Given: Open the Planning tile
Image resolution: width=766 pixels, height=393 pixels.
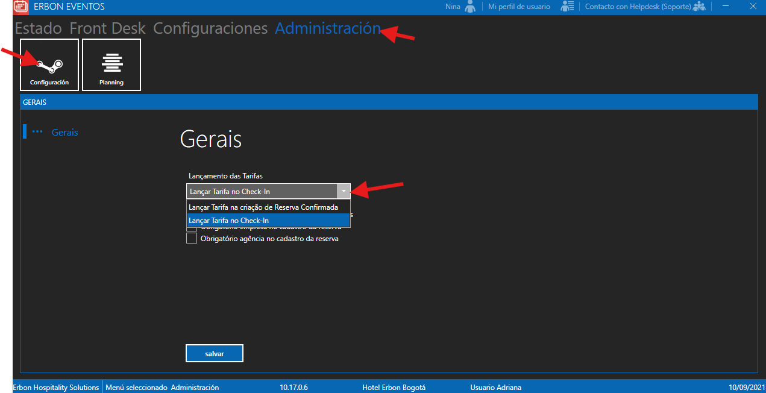Looking at the screenshot, I should click(111, 64).
